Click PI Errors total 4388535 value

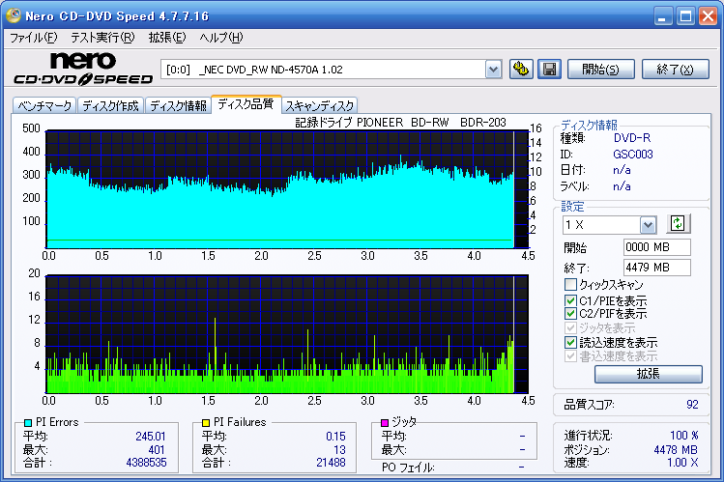point(146,463)
